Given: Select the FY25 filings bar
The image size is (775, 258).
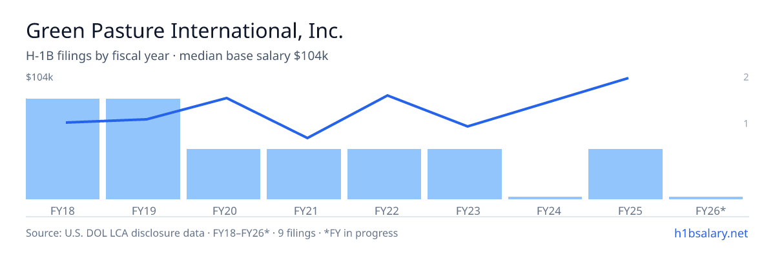Looking at the screenshot, I should [x=625, y=174].
